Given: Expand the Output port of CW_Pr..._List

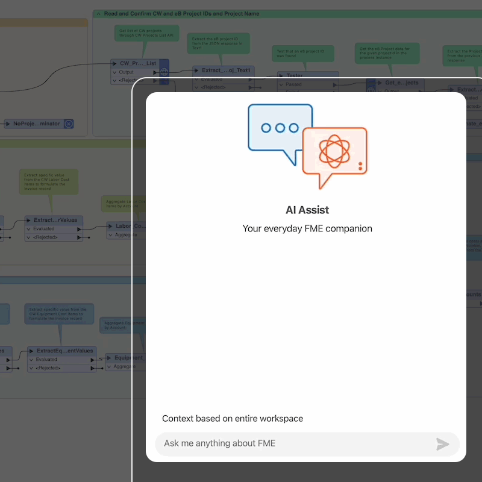Looking at the screenshot, I should click(114, 72).
